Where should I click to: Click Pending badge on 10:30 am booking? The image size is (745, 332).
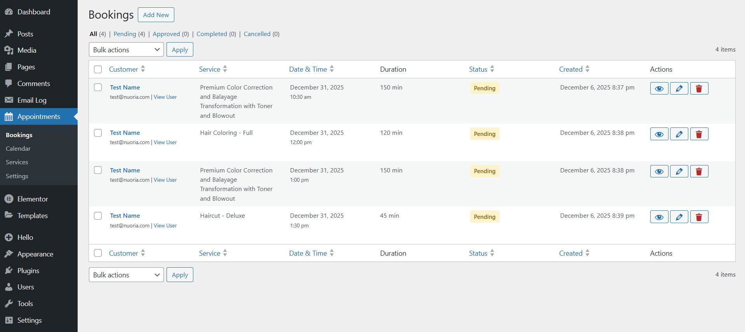485,88
